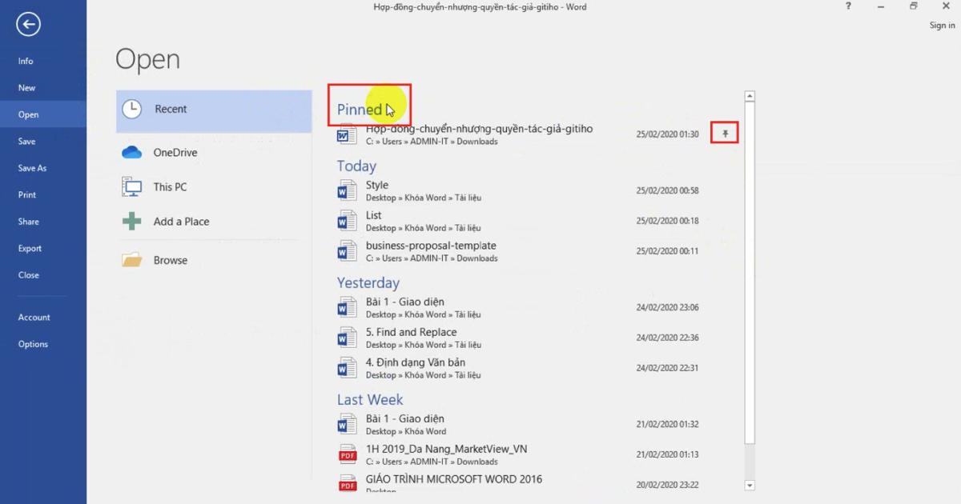The width and height of the screenshot is (961, 504).
Task: Go to Info in backstage menu
Action: [x=26, y=61]
